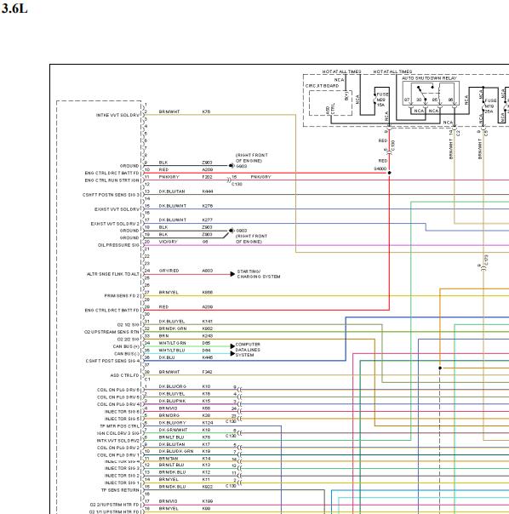Select the INJECTOR SIG 6 label
This screenshot has height=514, width=509.
tap(122, 412)
